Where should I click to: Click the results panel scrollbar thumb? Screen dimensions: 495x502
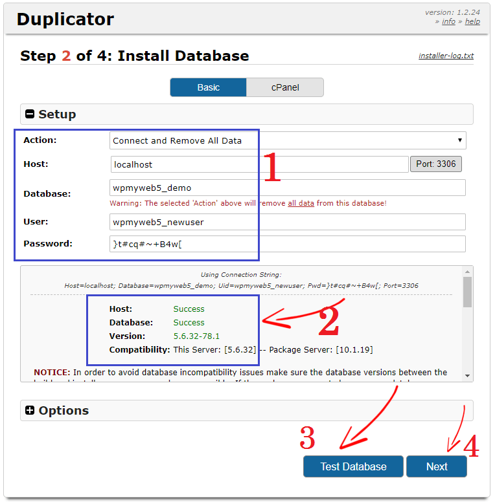pyautogui.click(x=467, y=292)
